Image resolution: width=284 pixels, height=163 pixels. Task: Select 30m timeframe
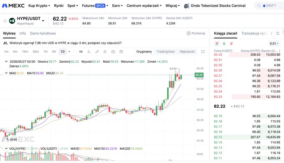pyautogui.click(x=35, y=52)
